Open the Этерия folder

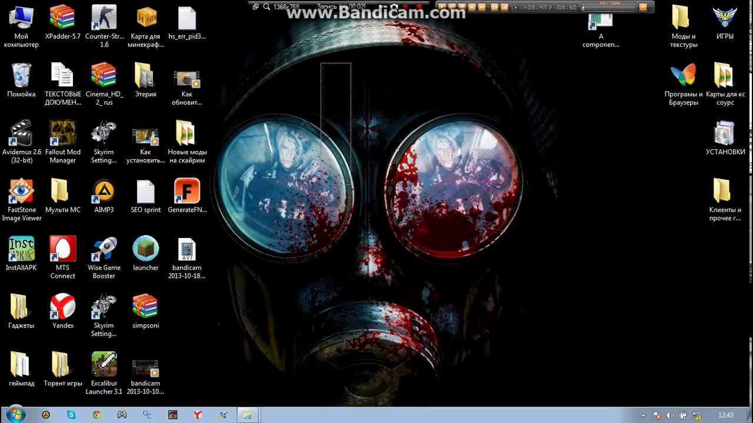[x=145, y=80]
